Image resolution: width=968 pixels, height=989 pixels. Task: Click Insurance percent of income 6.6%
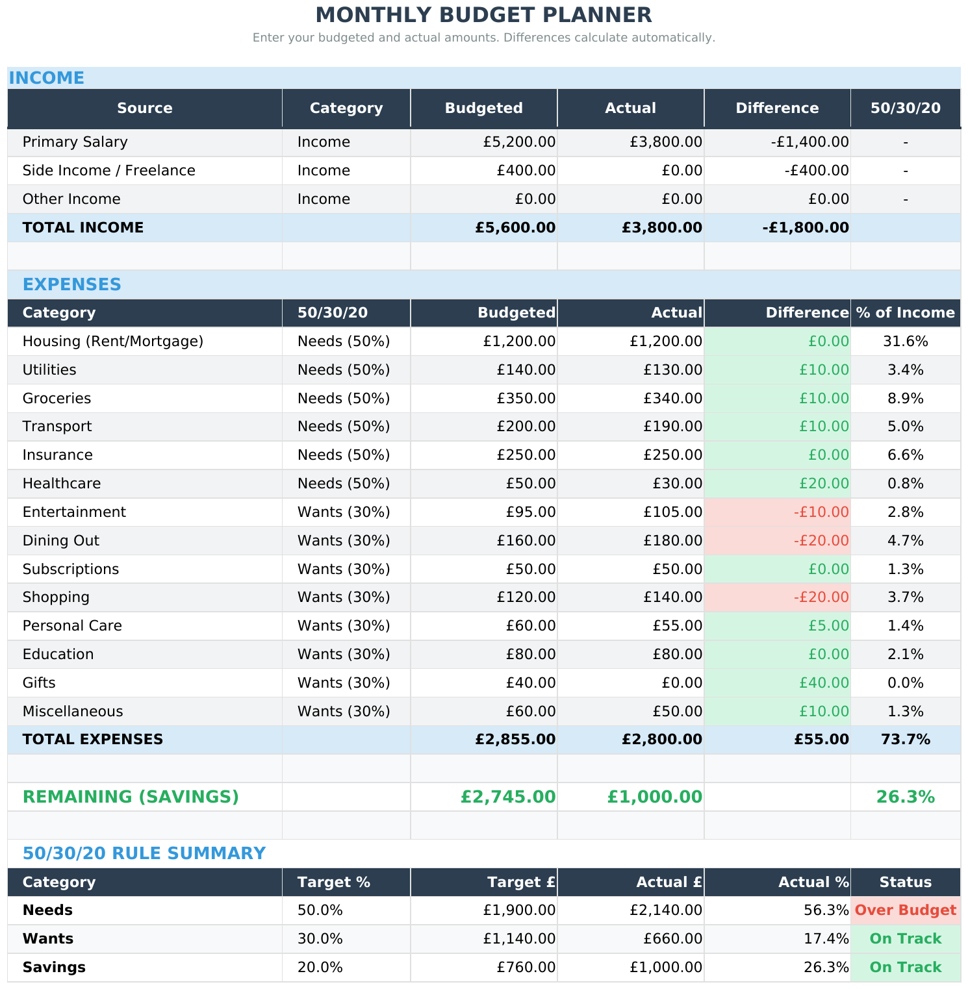(x=906, y=455)
